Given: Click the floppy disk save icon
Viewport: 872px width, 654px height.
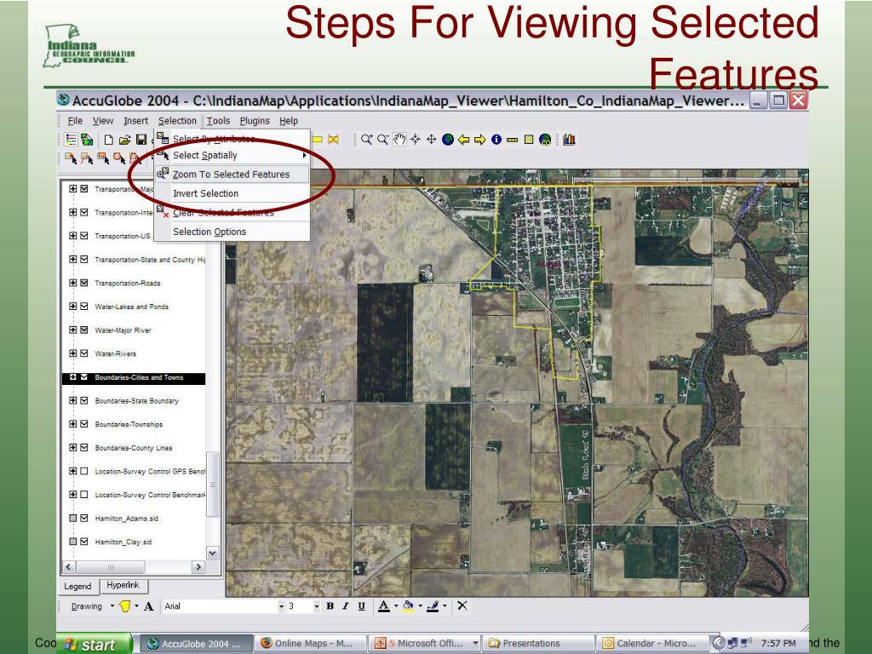Looking at the screenshot, I should tap(141, 140).
